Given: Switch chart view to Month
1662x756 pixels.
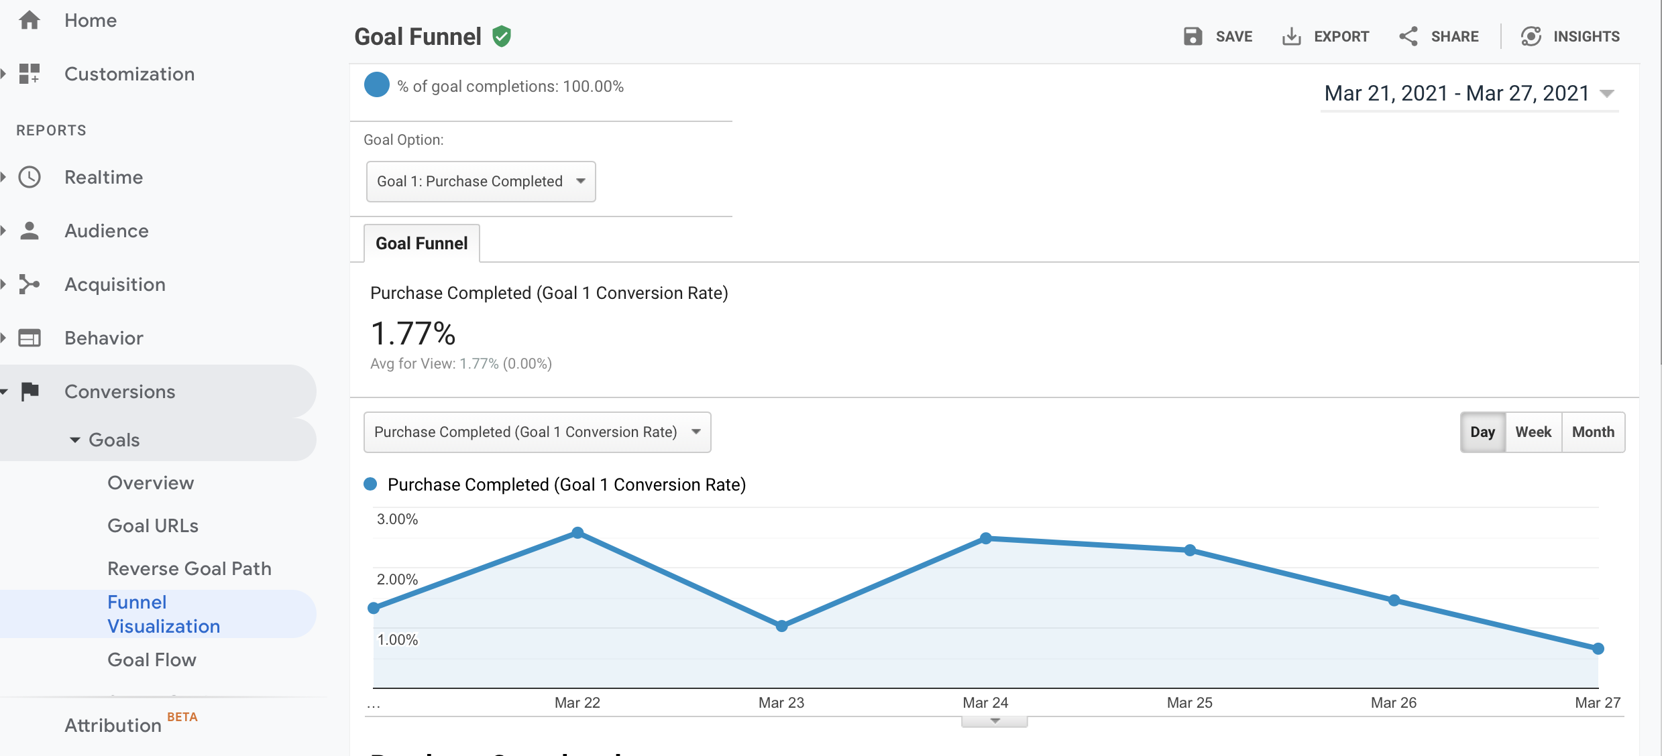Looking at the screenshot, I should click(1594, 432).
